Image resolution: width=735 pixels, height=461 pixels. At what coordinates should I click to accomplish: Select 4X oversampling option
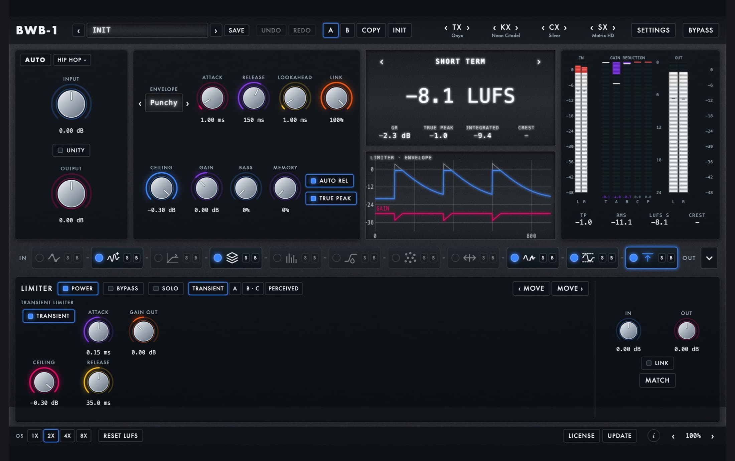coord(67,436)
